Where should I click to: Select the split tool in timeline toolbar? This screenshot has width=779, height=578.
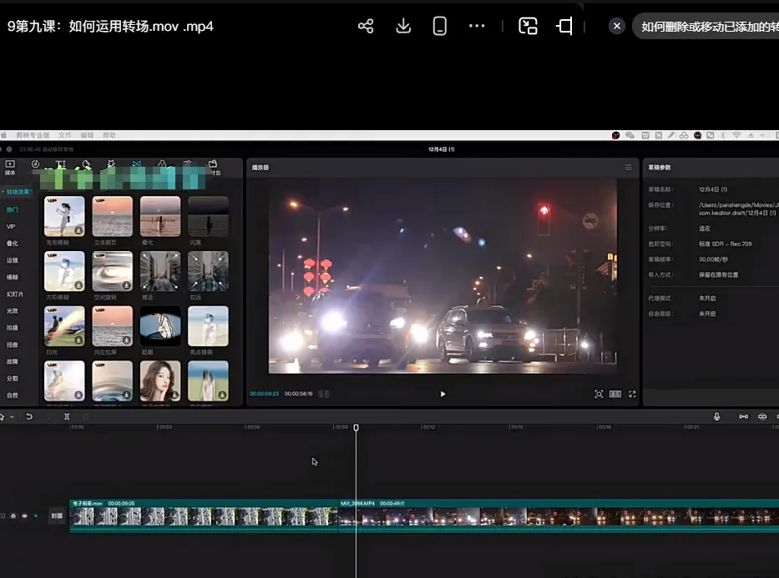(x=67, y=416)
